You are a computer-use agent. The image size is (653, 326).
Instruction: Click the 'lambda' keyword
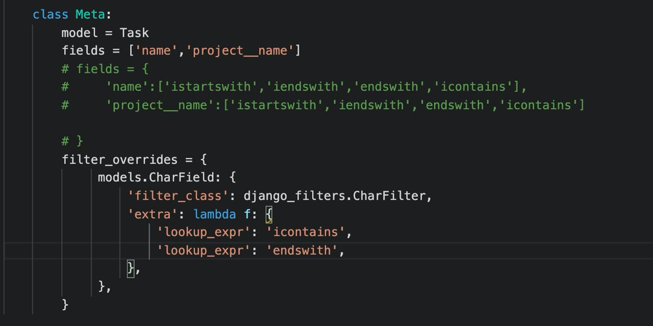(x=214, y=214)
